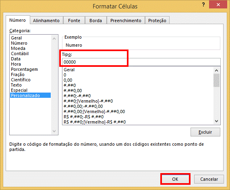This screenshot has height=190, width=230.
Task: Choose R$ #.##0;[Vermelho]-R$ #.##0 format
Action: tap(138, 122)
